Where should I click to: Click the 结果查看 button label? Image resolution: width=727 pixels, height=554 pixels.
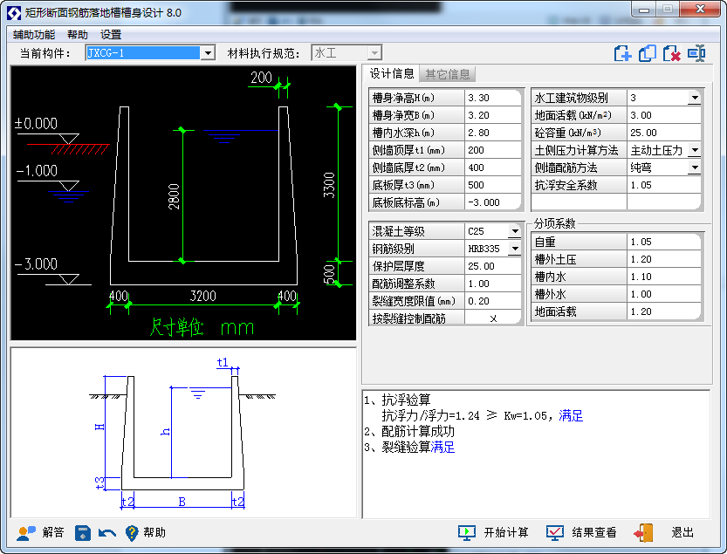pos(594,533)
